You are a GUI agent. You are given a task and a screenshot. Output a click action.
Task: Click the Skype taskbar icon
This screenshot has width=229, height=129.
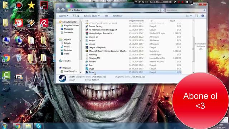coord(39,126)
